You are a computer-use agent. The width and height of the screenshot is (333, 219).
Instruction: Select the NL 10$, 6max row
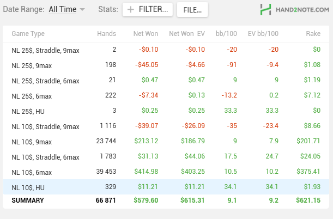pyautogui.click(x=166, y=172)
